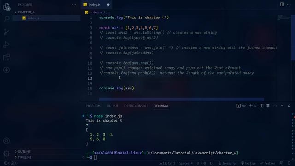295x166 pixels.
Task: Click line 7 joinedArr comment
Action: point(188,48)
